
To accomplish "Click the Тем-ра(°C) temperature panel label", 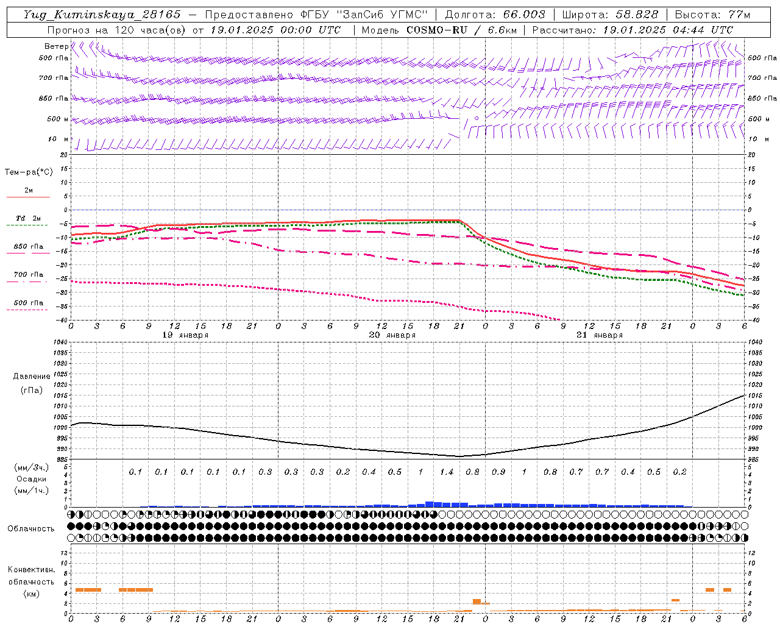I will (29, 172).
